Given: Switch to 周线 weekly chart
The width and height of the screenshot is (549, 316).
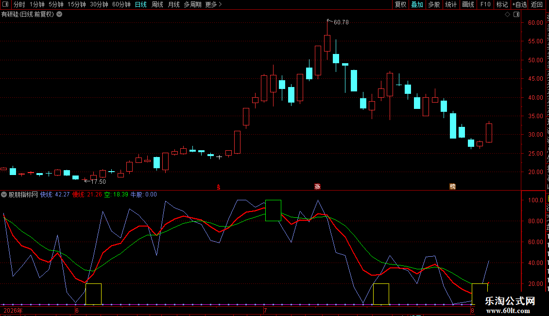Looking at the screenshot, I should coord(157,4).
